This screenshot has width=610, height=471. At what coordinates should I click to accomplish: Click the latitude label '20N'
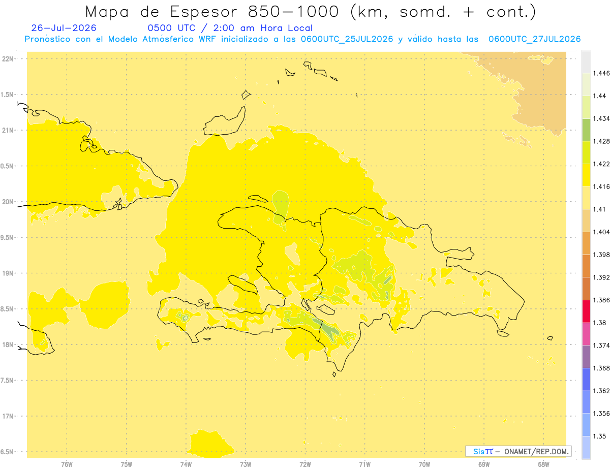coord(8,202)
